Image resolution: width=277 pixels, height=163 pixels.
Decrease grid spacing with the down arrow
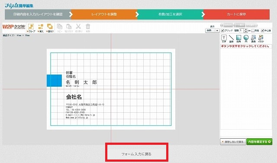point(246,32)
